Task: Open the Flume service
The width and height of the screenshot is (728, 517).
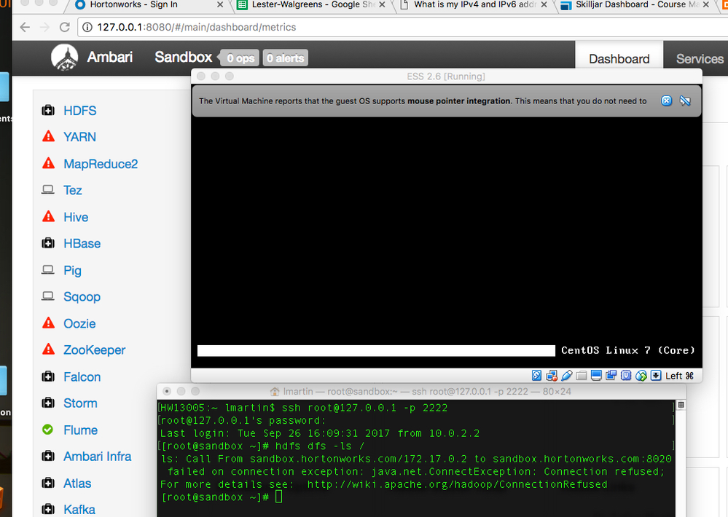Action: coord(81,430)
